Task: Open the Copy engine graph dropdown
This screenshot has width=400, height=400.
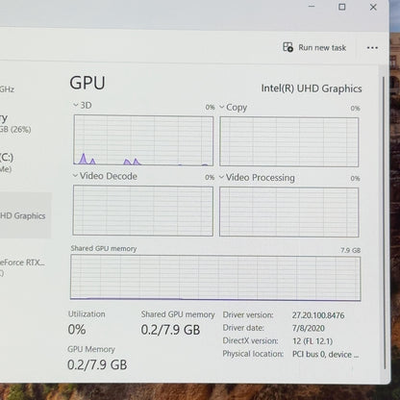Action: click(221, 107)
